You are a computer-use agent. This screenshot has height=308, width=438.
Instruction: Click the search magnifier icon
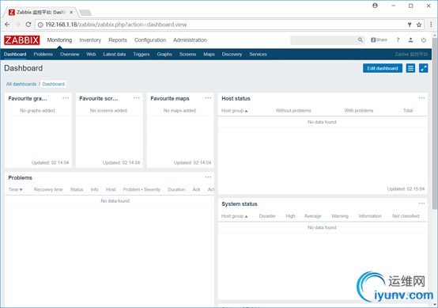(361, 40)
